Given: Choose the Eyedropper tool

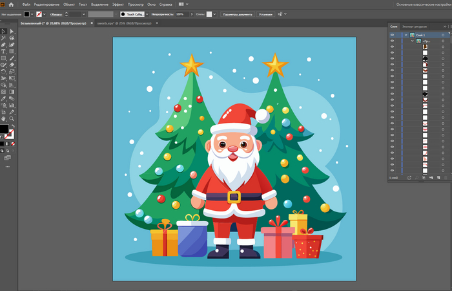Looking at the screenshot, I should point(3,99).
